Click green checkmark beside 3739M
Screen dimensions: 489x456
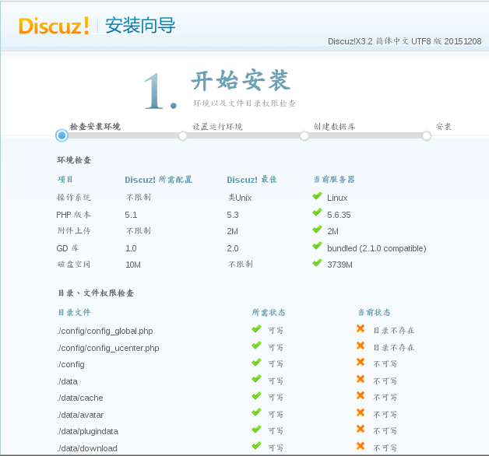[x=317, y=263]
